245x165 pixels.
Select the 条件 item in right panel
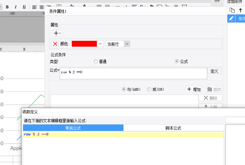pos(240,18)
